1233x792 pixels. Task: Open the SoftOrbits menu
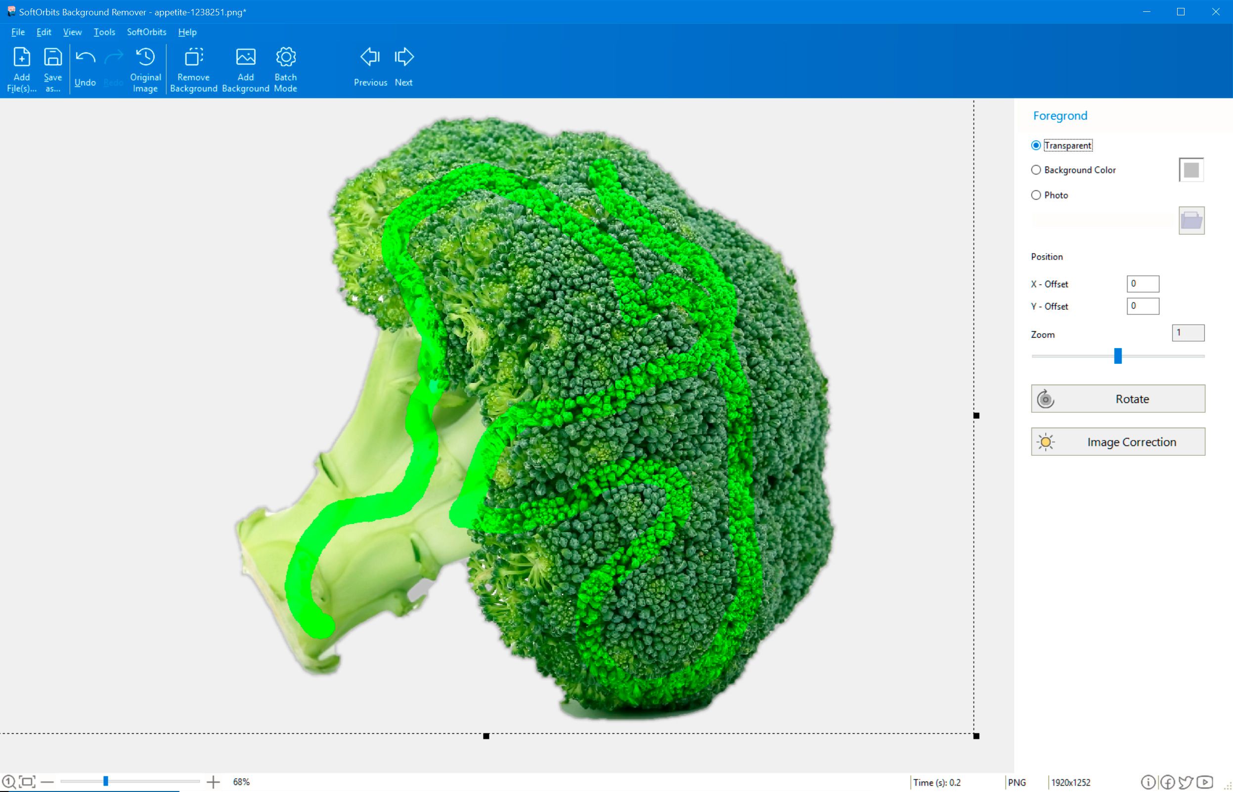(x=146, y=32)
